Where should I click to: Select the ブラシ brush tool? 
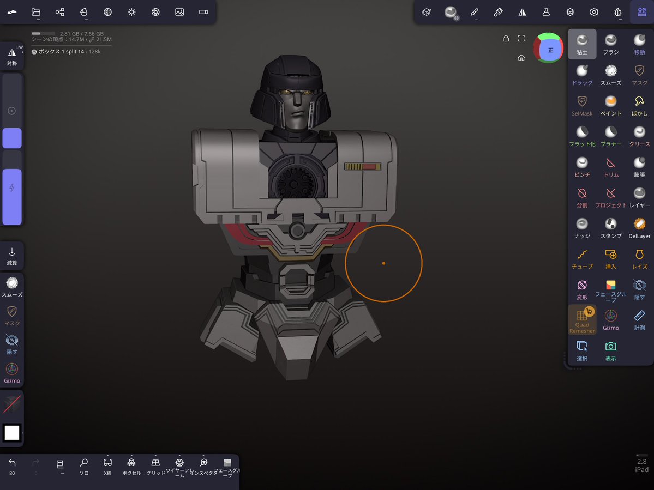click(610, 44)
